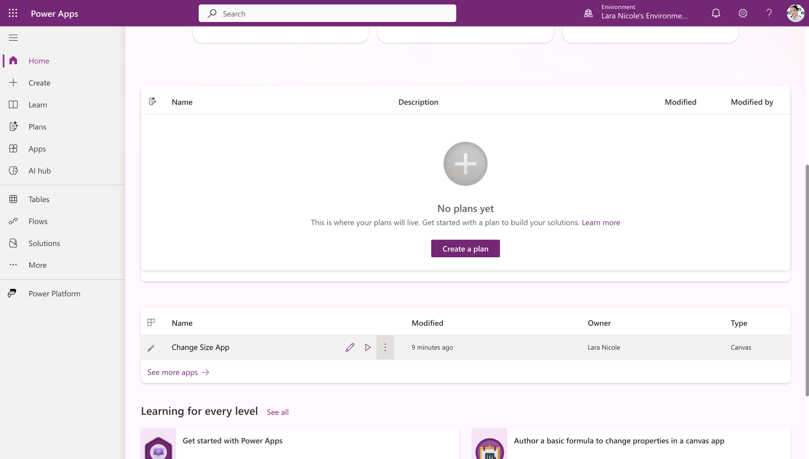Click the help question mark icon
809x459 pixels.
tap(769, 13)
